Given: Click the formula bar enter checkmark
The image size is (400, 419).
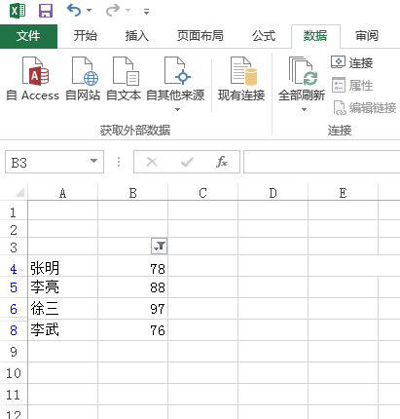Looking at the screenshot, I should [x=187, y=162].
